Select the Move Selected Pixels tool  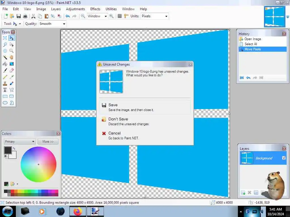coord(12,38)
